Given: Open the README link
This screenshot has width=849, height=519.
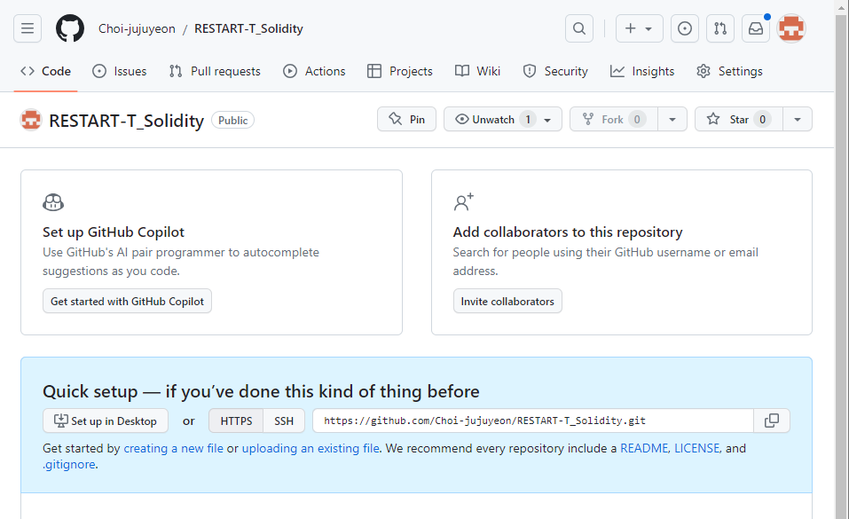Looking at the screenshot, I should (x=644, y=449).
